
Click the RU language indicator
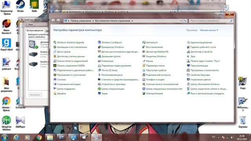[213, 137]
